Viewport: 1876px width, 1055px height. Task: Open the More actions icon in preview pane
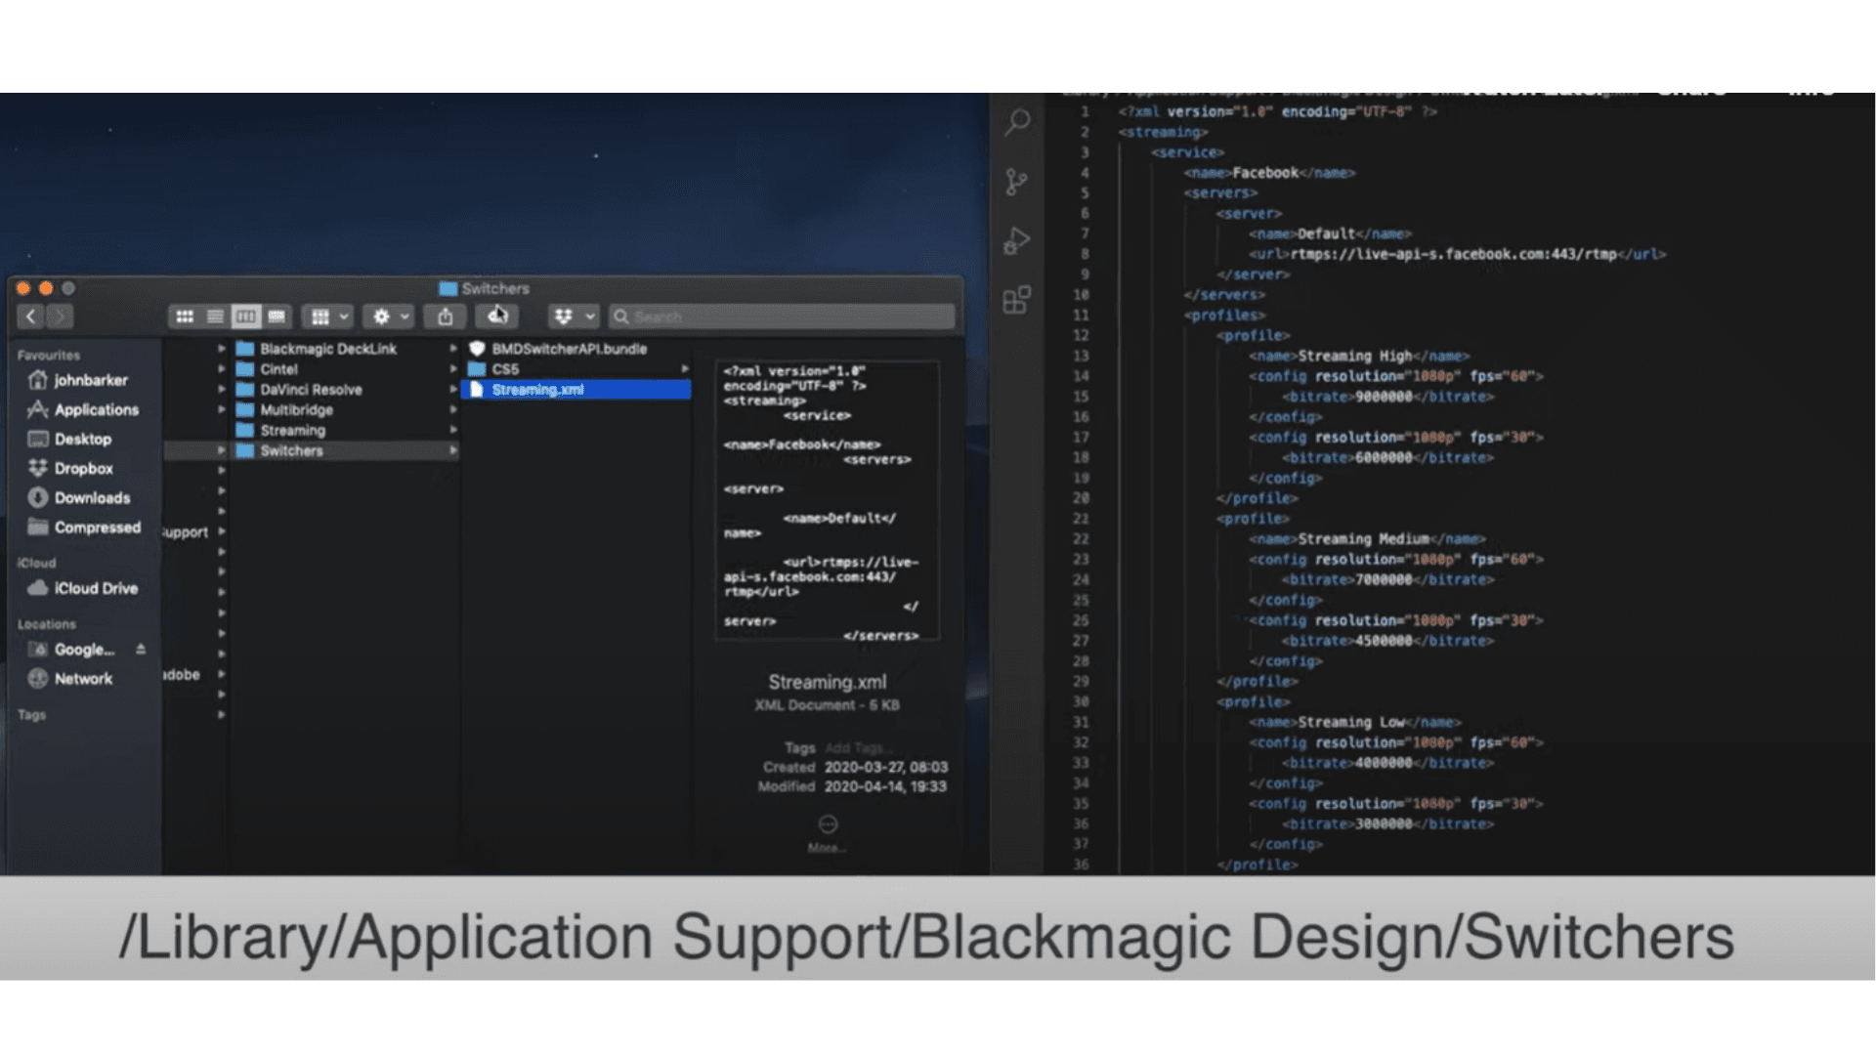click(x=828, y=824)
